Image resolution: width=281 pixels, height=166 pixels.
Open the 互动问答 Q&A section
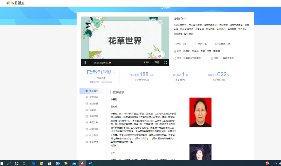coord(93,129)
